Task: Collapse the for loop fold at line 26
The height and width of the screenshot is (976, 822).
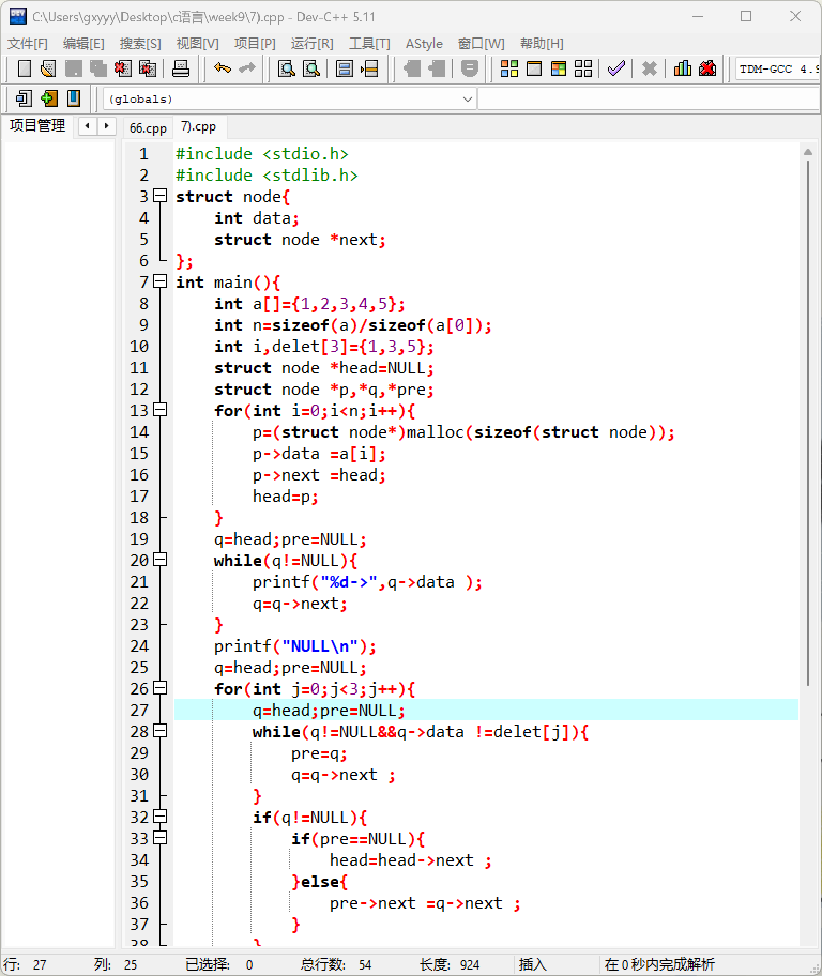Action: pyautogui.click(x=160, y=688)
